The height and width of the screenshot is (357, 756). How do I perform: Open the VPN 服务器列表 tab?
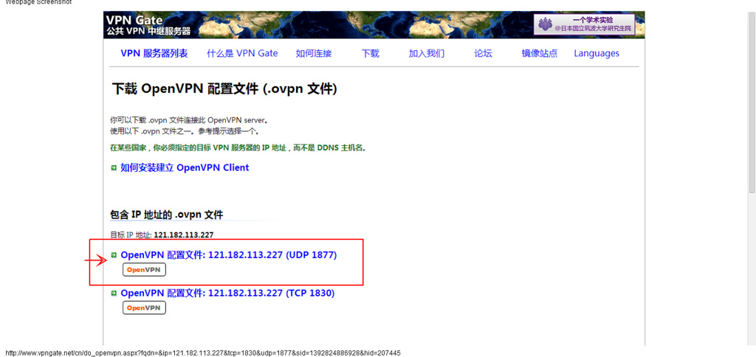(x=154, y=54)
